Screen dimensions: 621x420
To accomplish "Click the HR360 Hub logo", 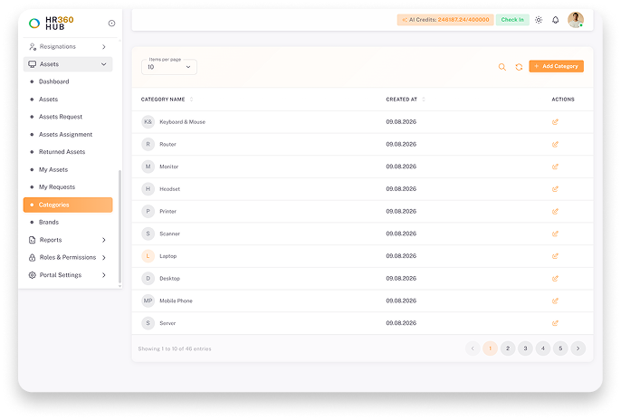I will point(51,24).
